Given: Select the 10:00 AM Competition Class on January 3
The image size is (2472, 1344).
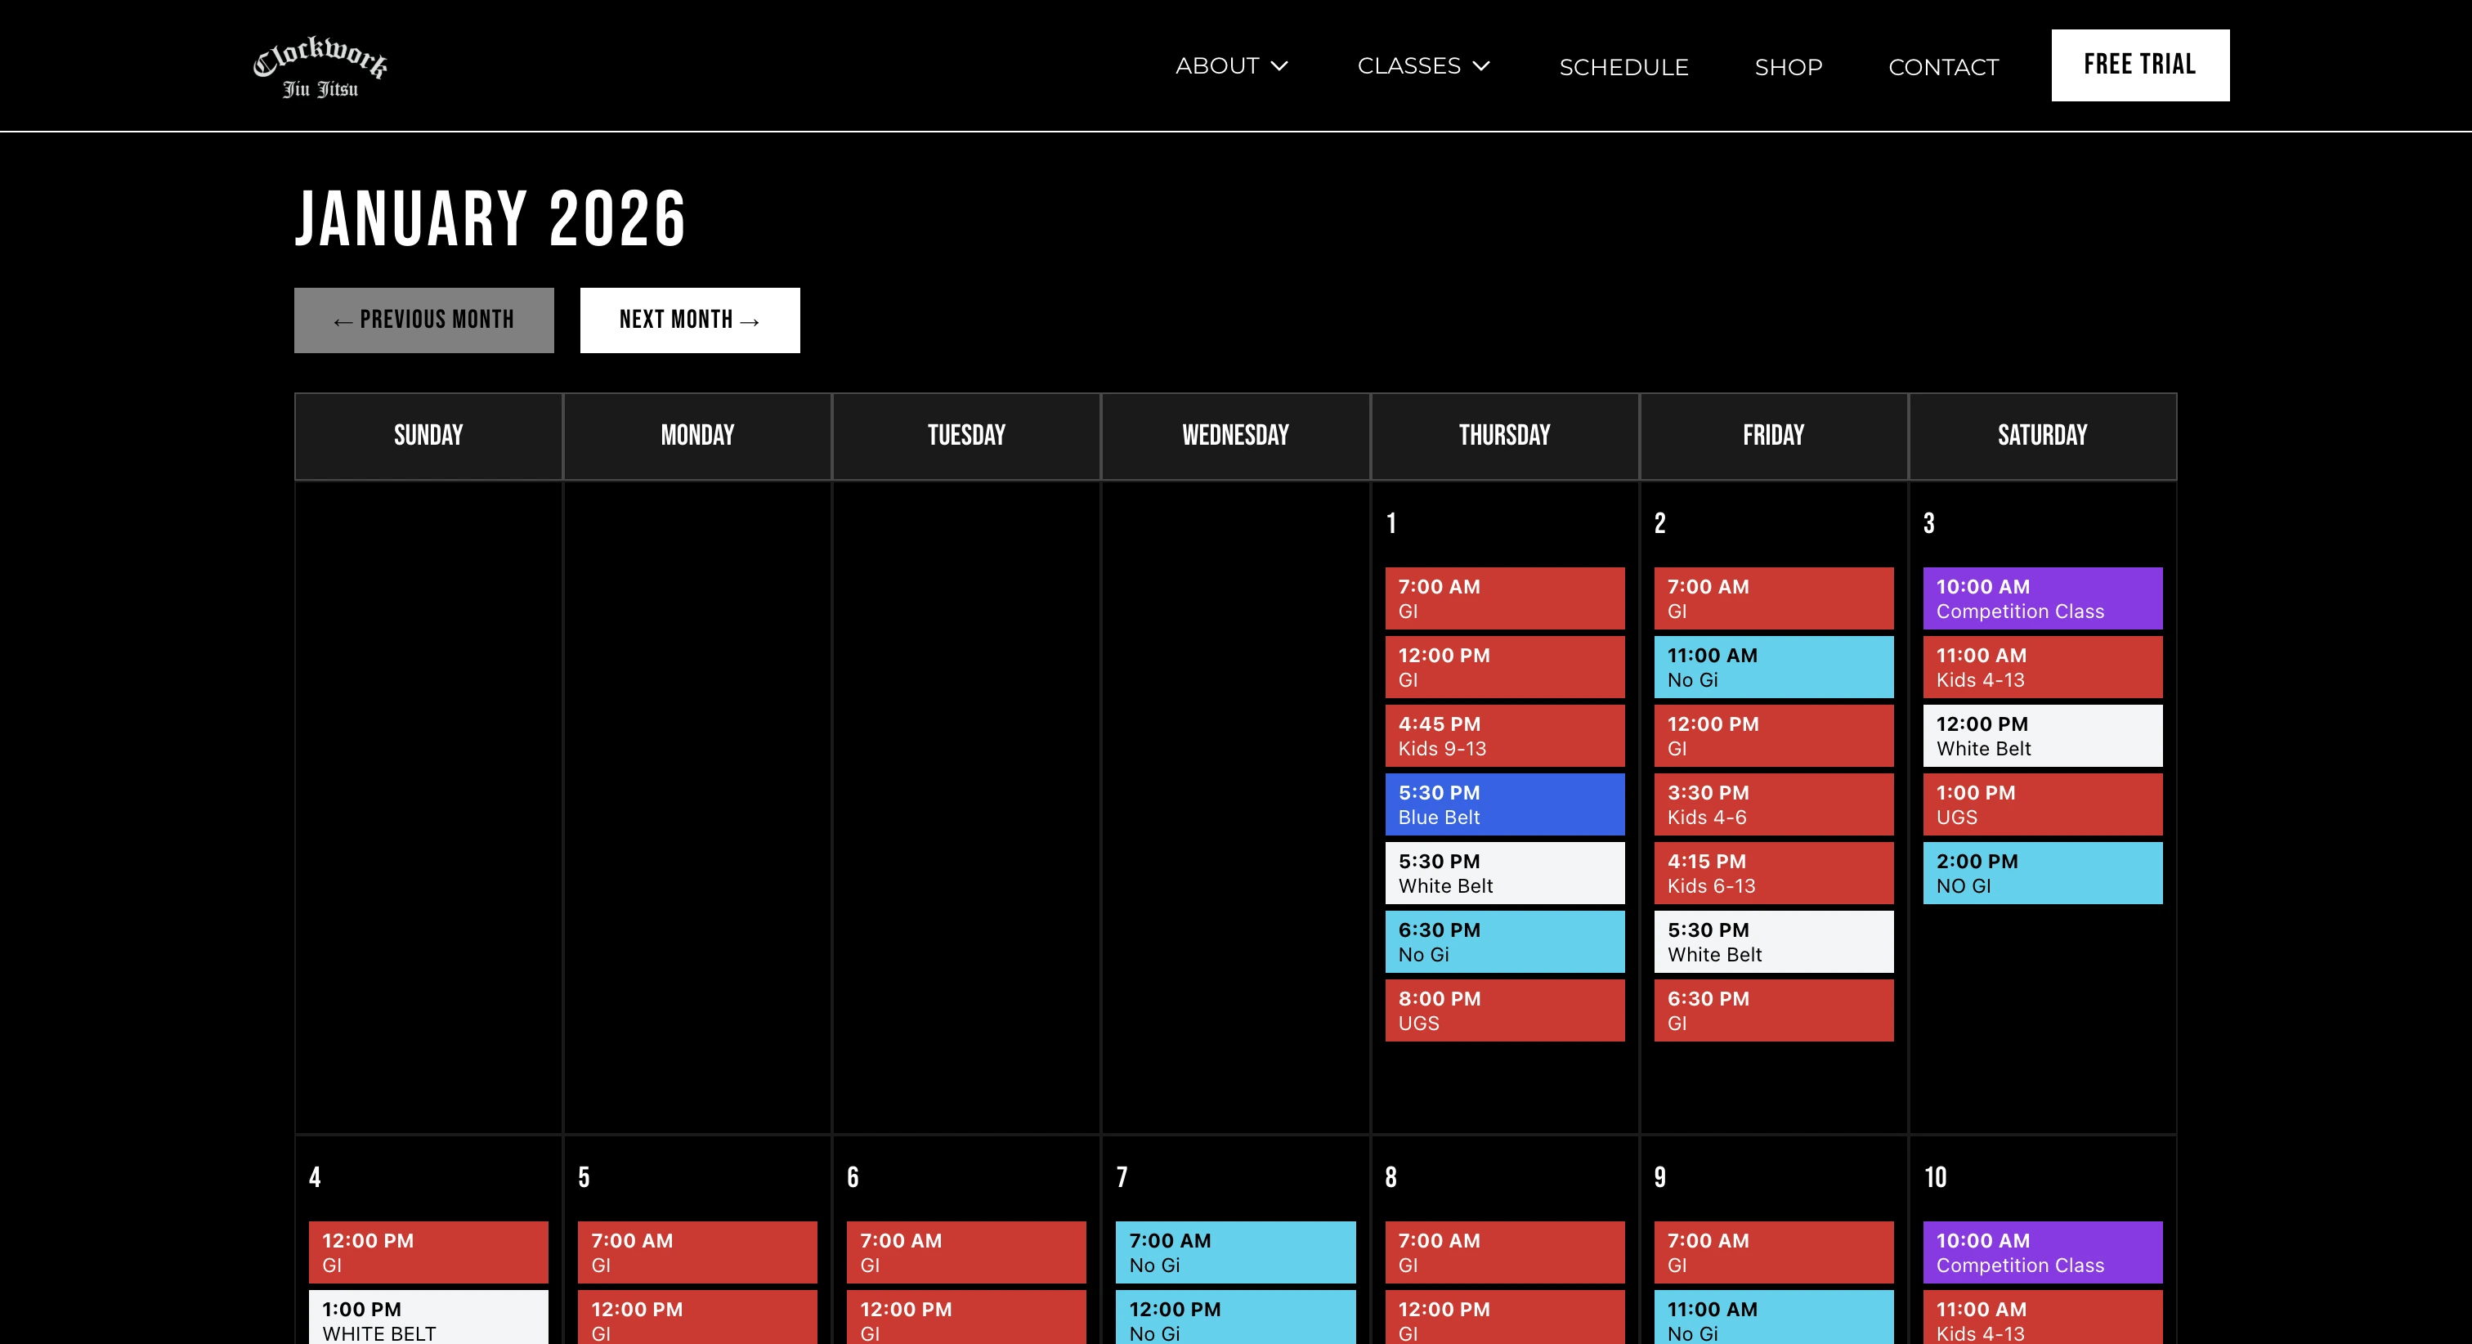Looking at the screenshot, I should tap(2042, 598).
